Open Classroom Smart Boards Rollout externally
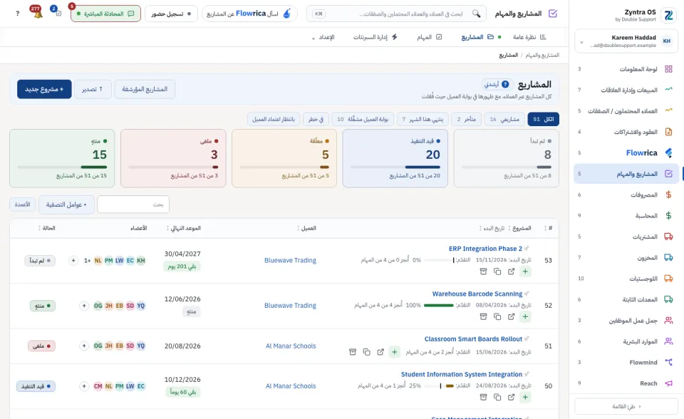This screenshot has width=684, height=419. point(380,352)
